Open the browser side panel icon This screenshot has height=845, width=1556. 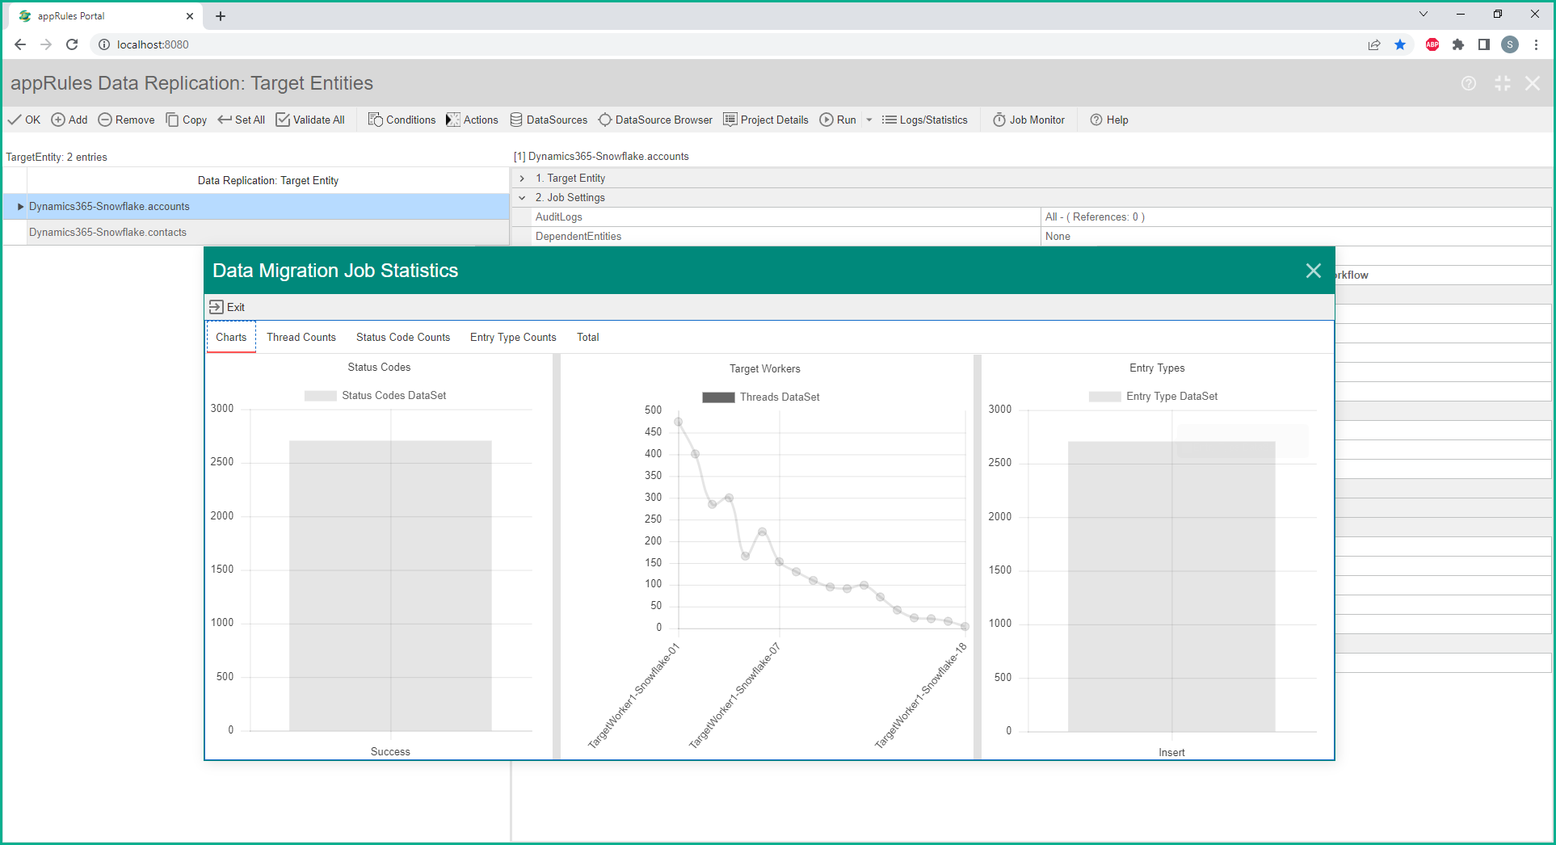click(x=1484, y=44)
